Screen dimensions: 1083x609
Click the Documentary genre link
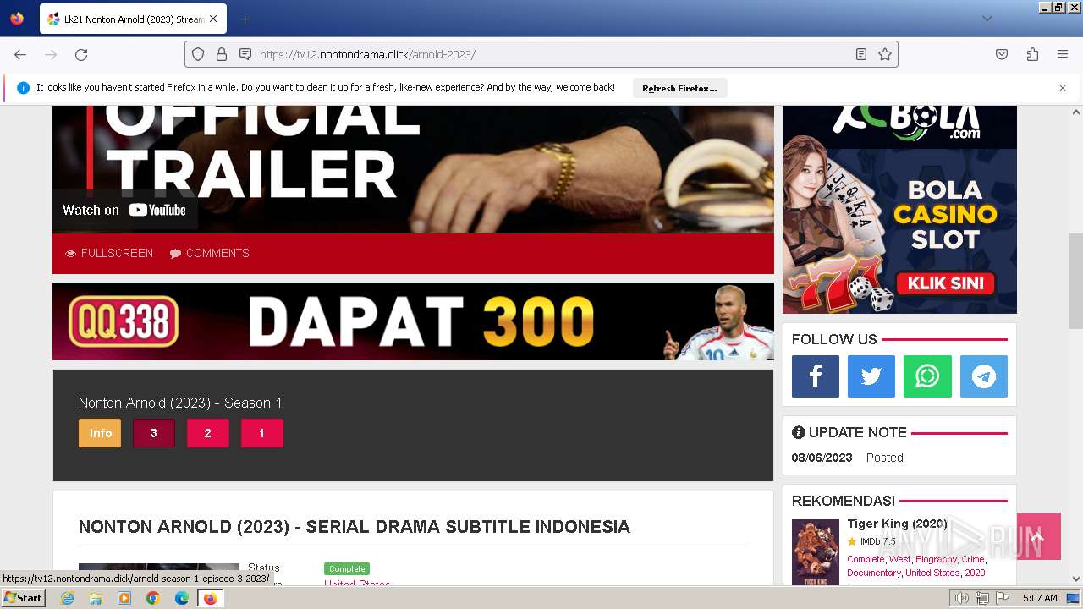(874, 573)
